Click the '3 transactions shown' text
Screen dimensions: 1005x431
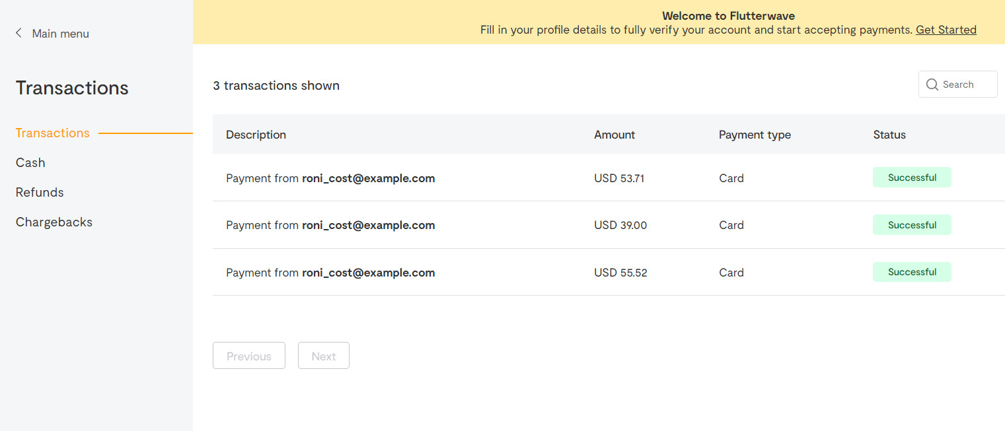pyautogui.click(x=276, y=85)
